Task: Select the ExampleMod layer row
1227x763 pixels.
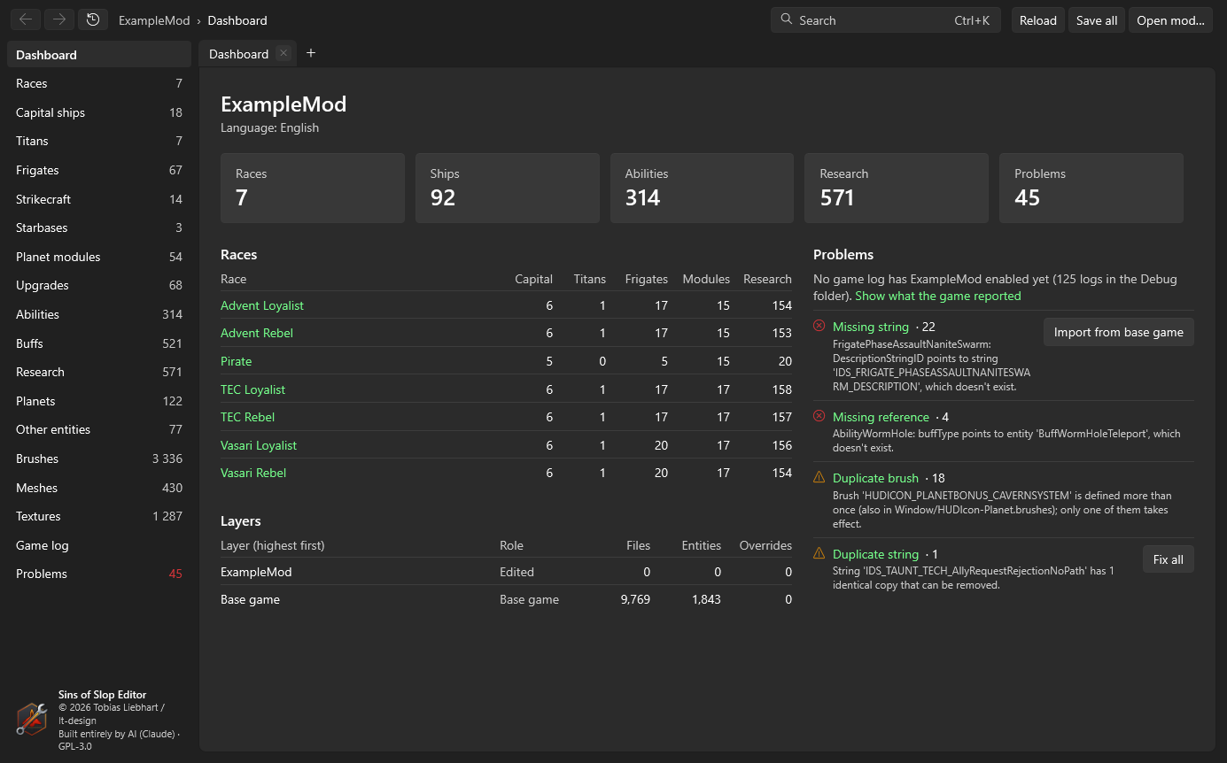Action: [x=506, y=572]
